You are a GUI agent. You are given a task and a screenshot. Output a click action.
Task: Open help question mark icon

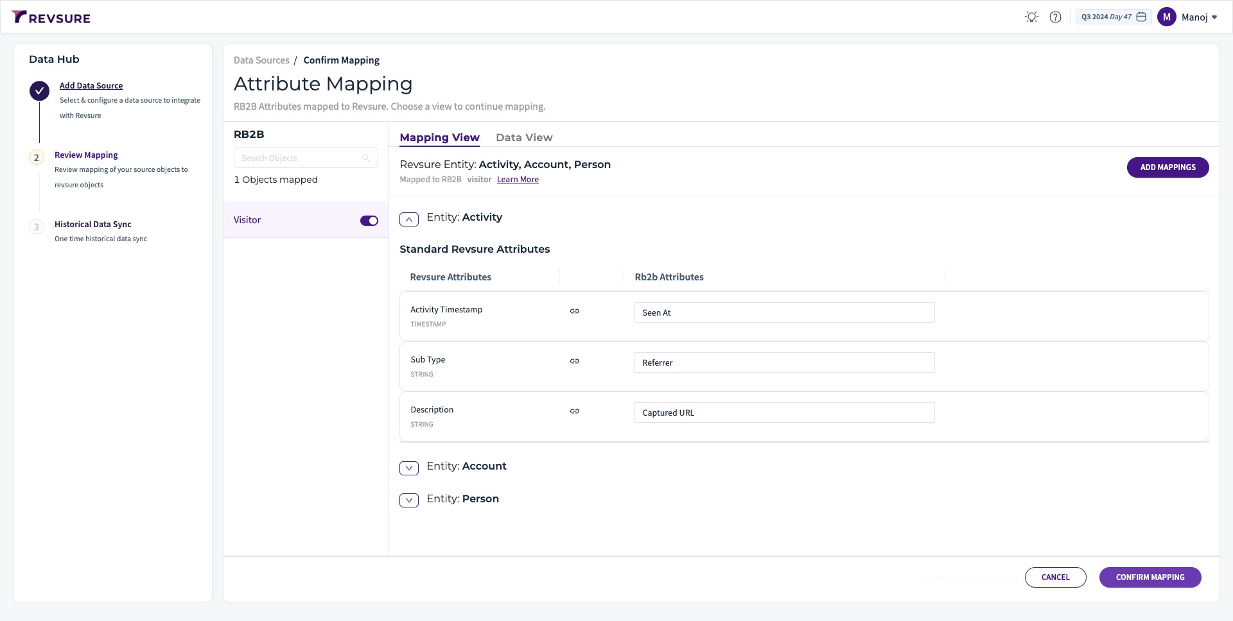coord(1055,17)
